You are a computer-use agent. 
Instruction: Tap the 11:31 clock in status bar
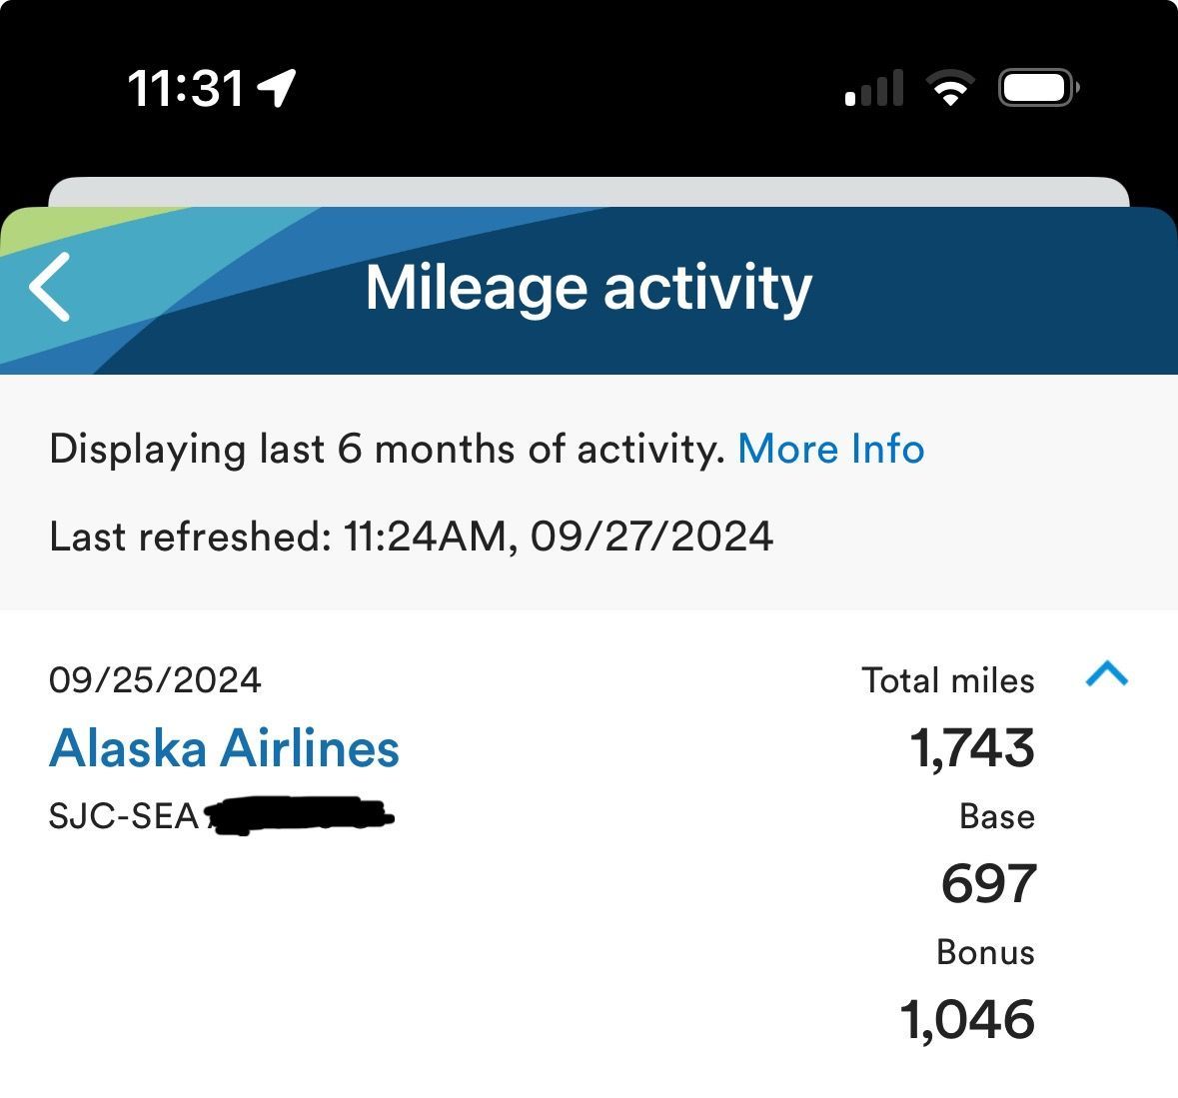pos(186,89)
